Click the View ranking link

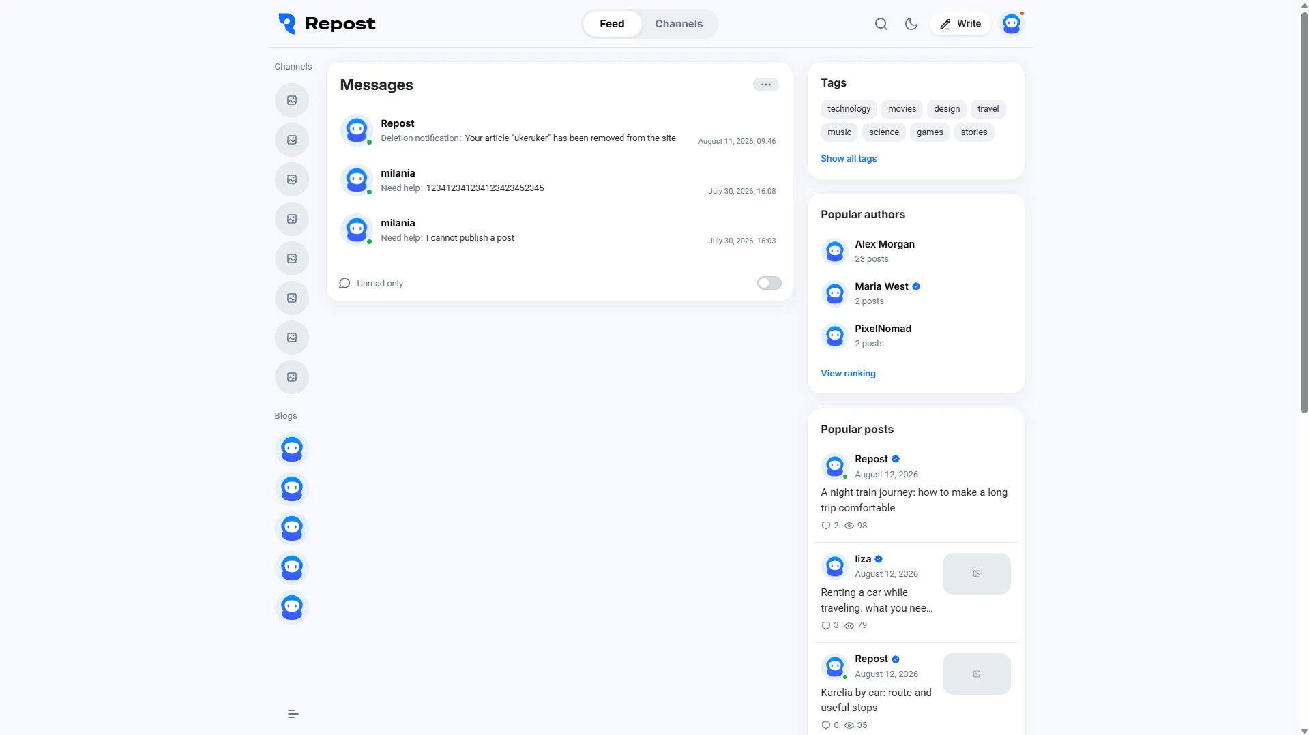(x=848, y=374)
